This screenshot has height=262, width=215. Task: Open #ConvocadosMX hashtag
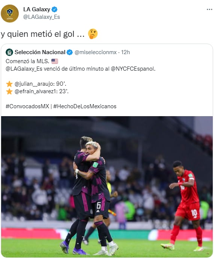click(x=27, y=106)
